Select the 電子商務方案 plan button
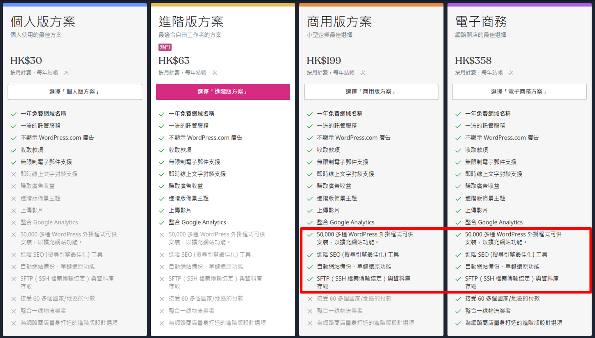Image resolution: width=595 pixels, height=338 pixels. 519,92
